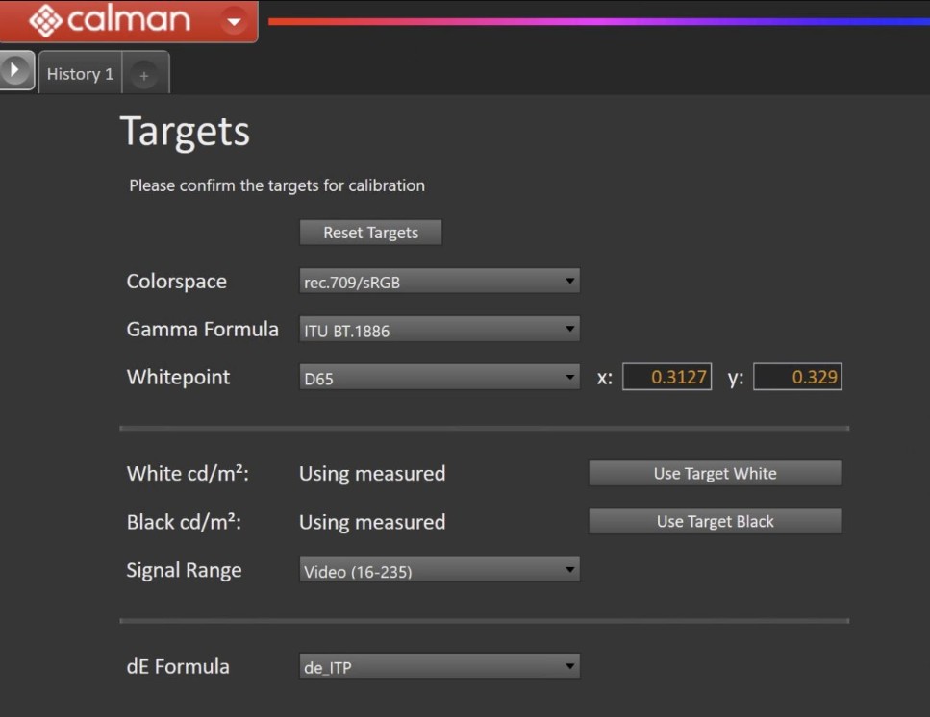Click the red-to-blue gradient bar
The image size is (930, 717).
click(596, 20)
